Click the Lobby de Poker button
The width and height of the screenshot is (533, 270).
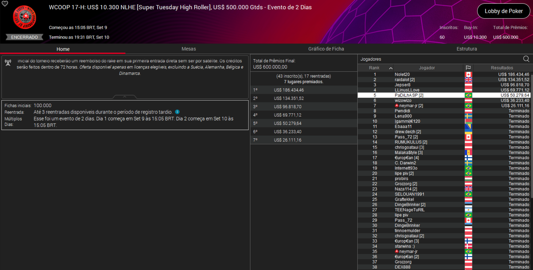(503, 11)
